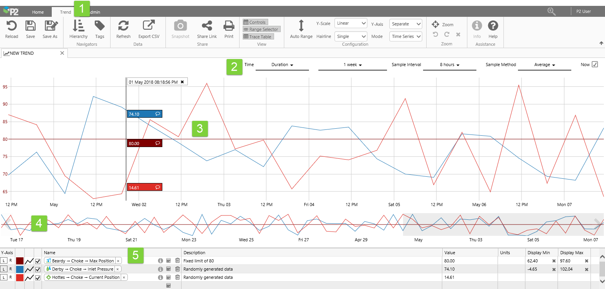Click the Share Link icon
The image size is (605, 289).
(x=207, y=26)
